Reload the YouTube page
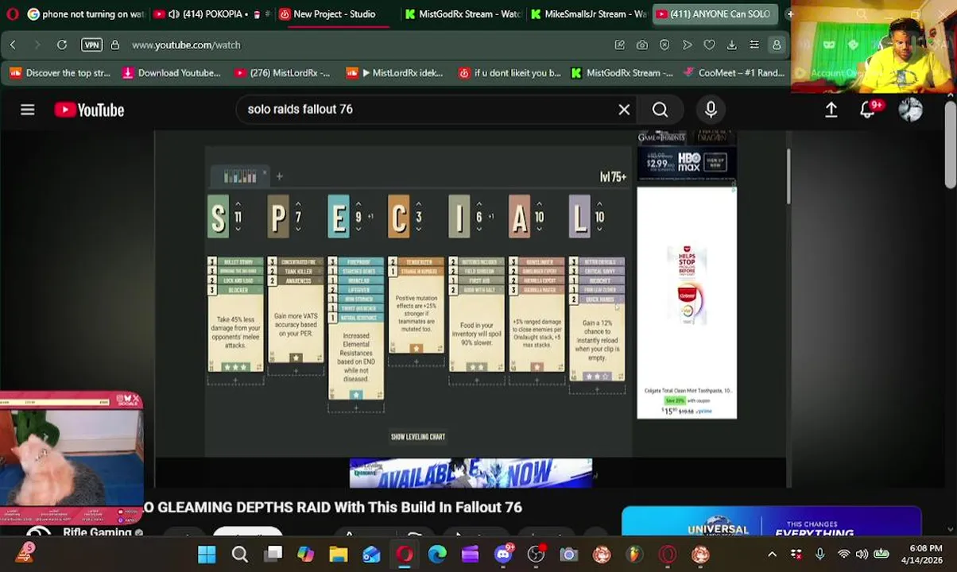Screen dimensions: 957x572 pos(62,45)
